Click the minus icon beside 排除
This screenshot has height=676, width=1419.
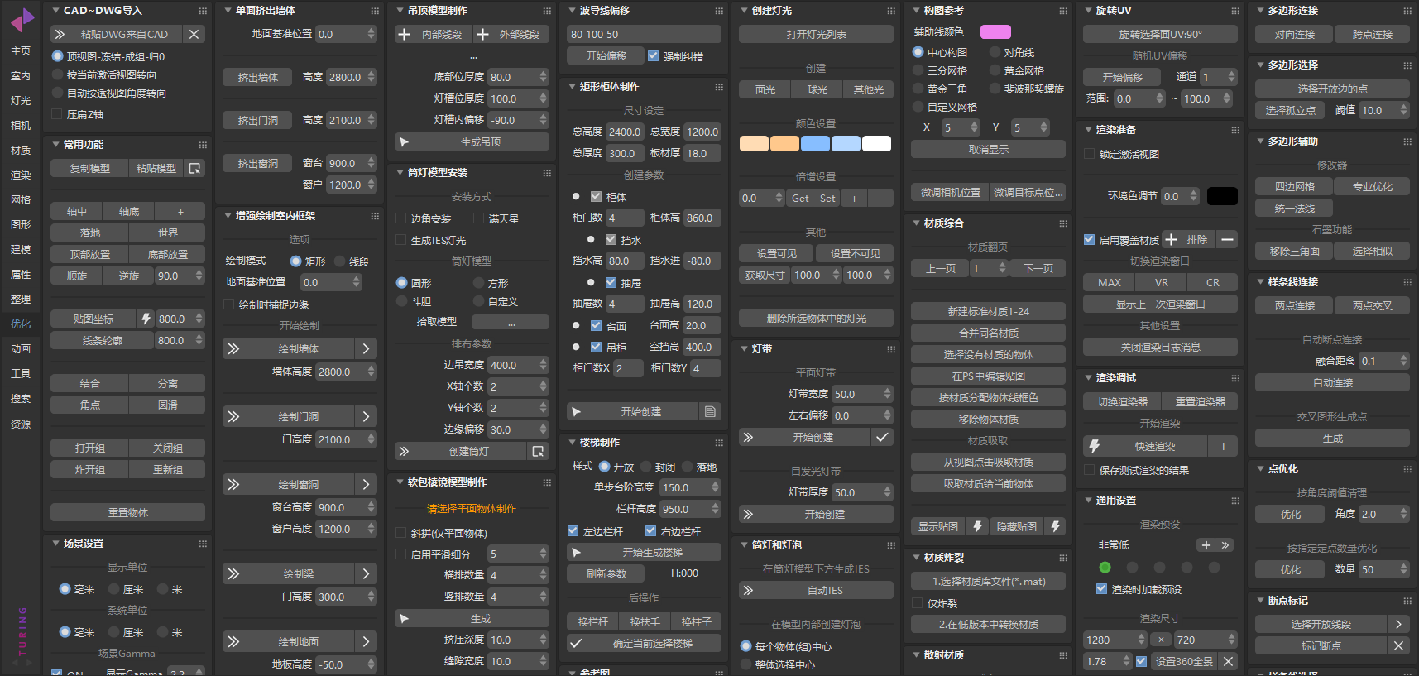[x=1228, y=239]
